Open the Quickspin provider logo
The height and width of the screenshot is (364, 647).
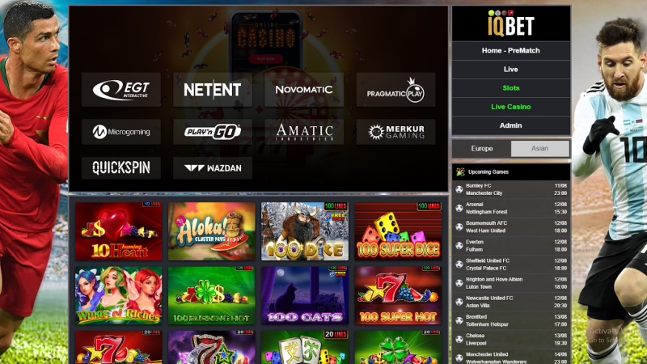tap(121, 167)
